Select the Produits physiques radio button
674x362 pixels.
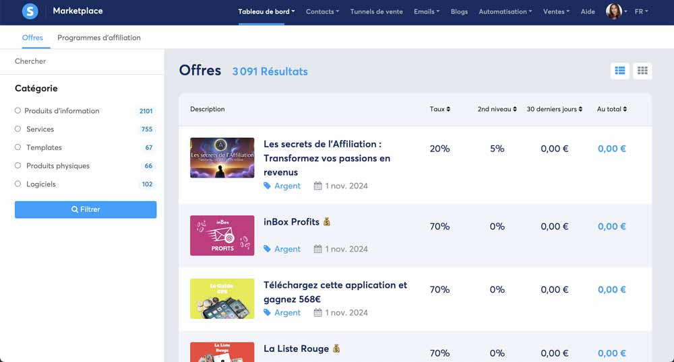18,165
